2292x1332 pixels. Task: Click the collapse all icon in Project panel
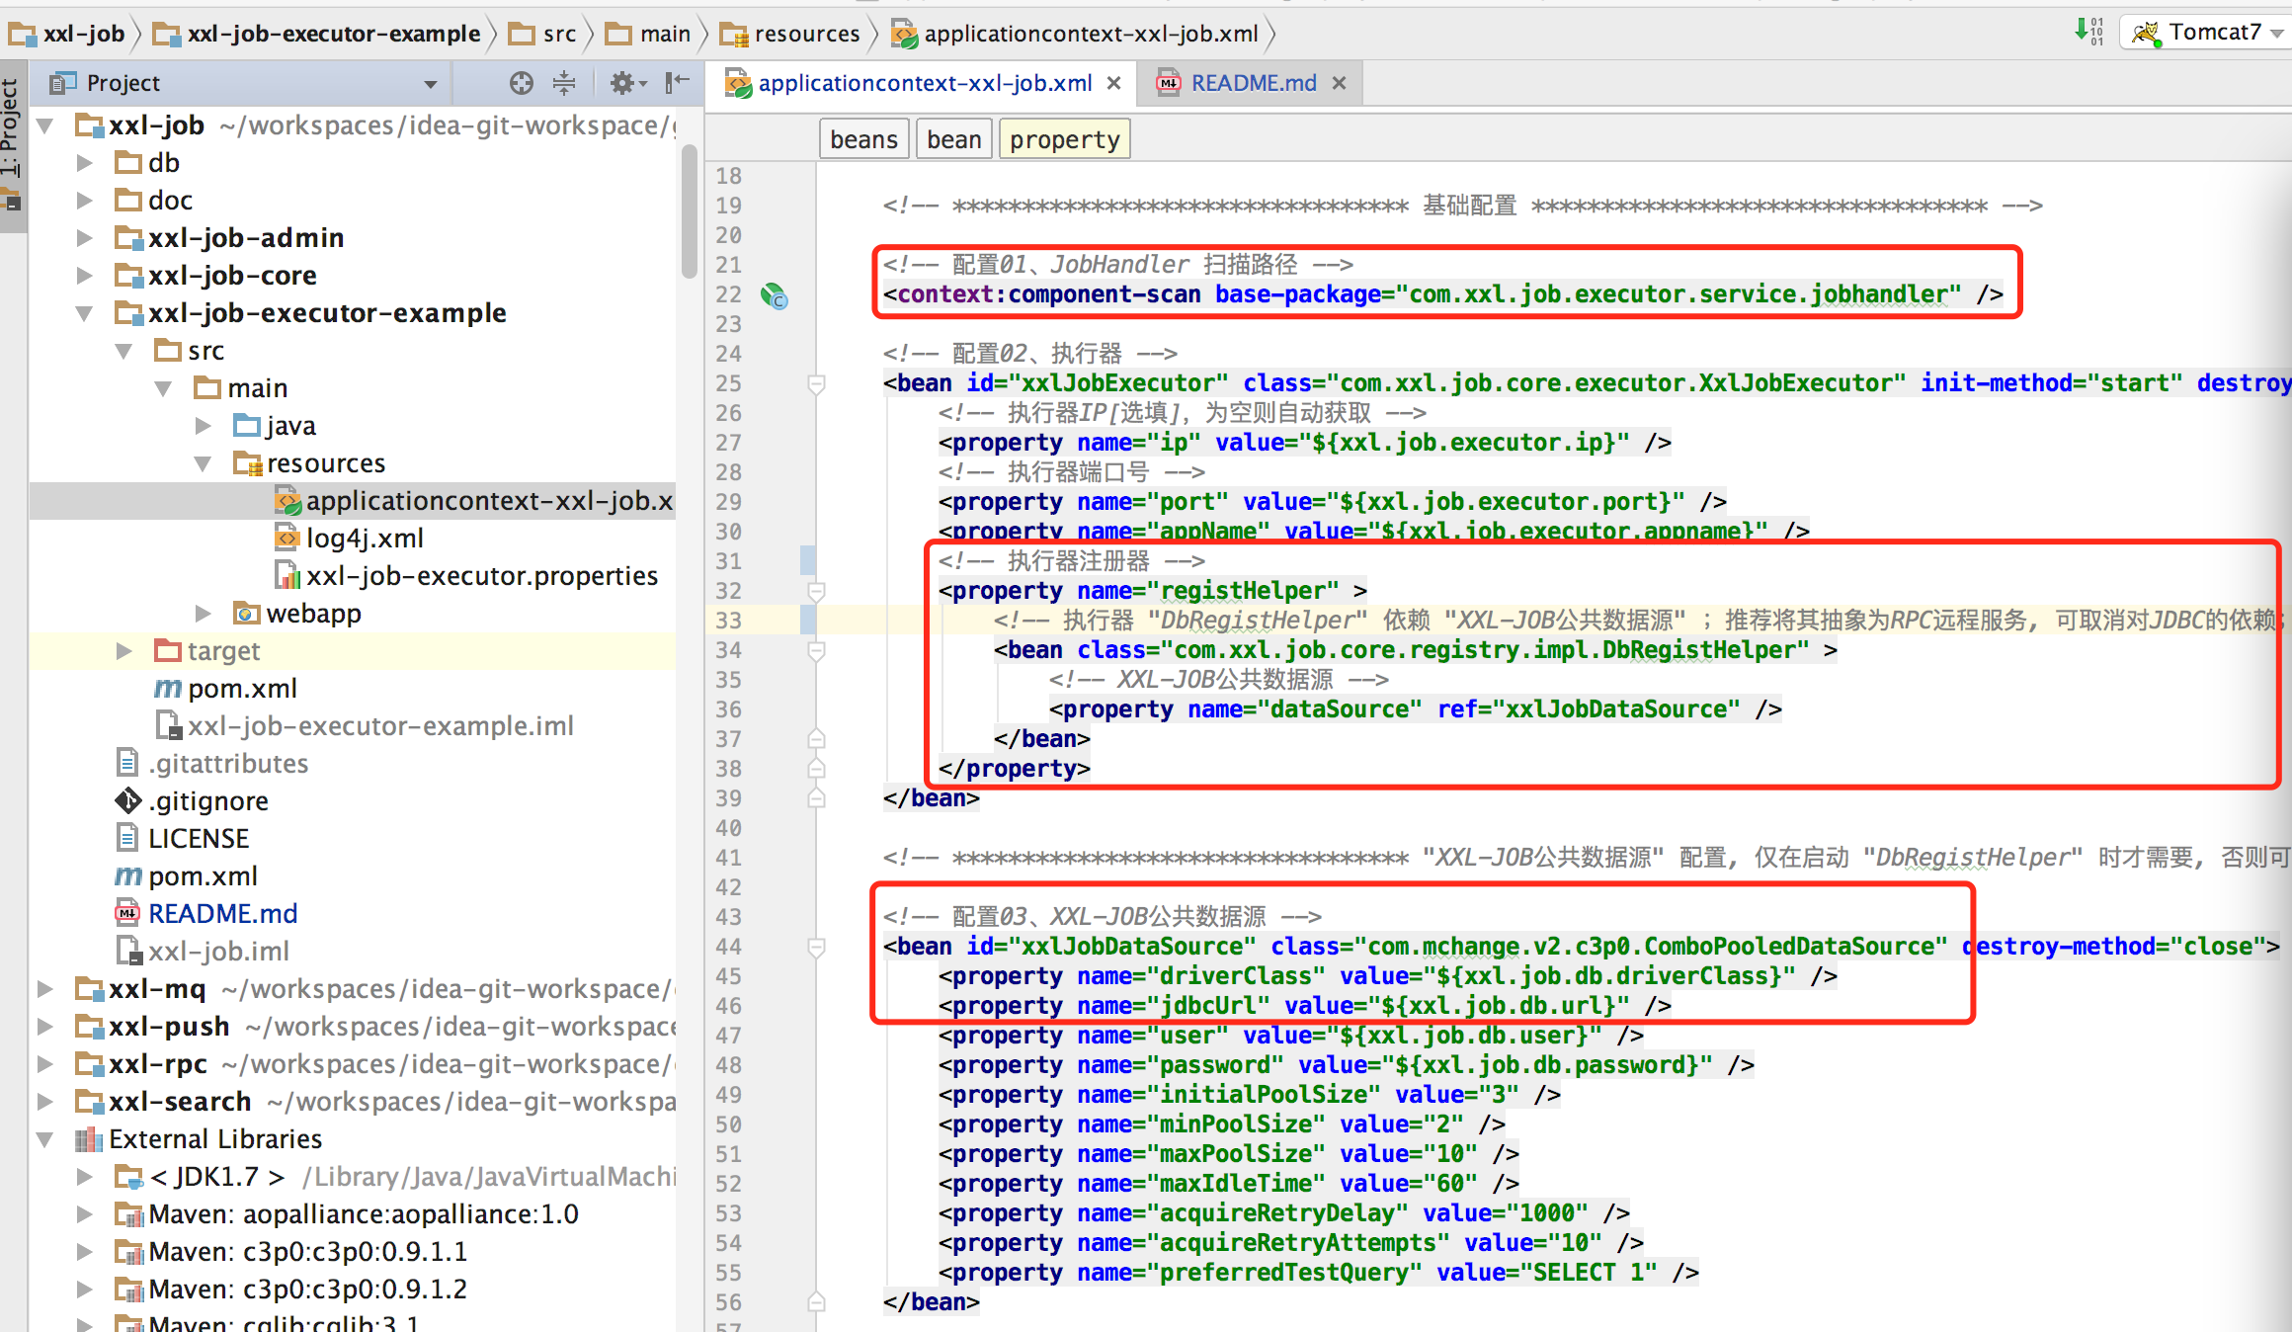click(x=564, y=83)
